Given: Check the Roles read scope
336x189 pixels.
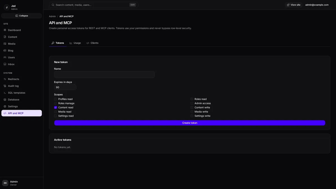Looking at the screenshot, I should pos(192,99).
